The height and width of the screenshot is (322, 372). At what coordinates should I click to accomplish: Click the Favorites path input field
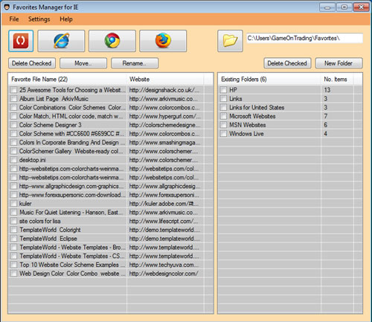(x=305, y=38)
